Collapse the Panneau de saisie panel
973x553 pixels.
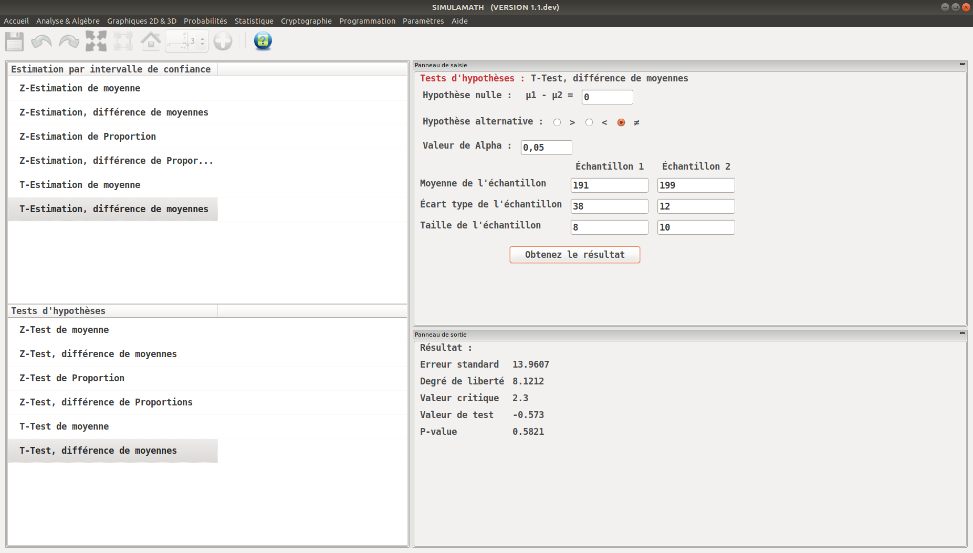962,64
